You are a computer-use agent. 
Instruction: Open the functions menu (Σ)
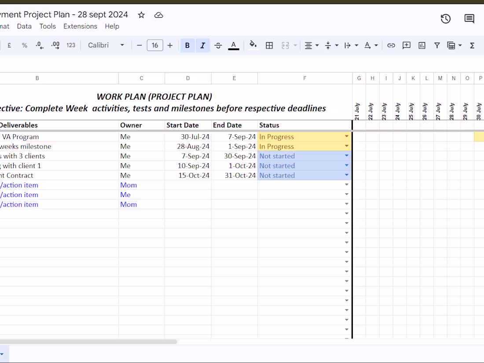coord(472,45)
